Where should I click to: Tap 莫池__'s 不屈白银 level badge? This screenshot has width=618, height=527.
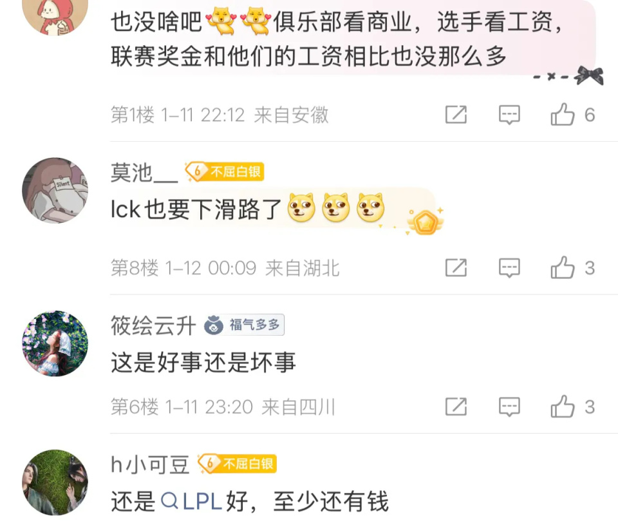(x=224, y=172)
